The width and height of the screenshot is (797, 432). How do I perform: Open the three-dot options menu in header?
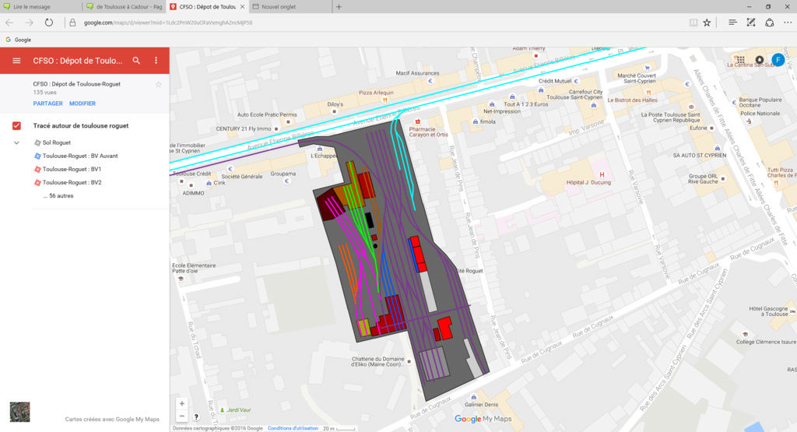[x=156, y=61]
